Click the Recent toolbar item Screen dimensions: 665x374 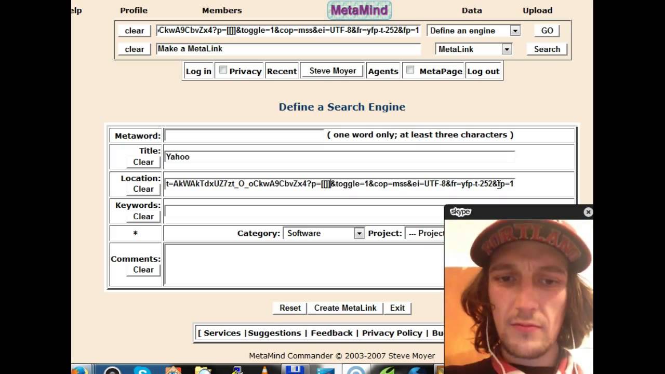click(x=282, y=71)
